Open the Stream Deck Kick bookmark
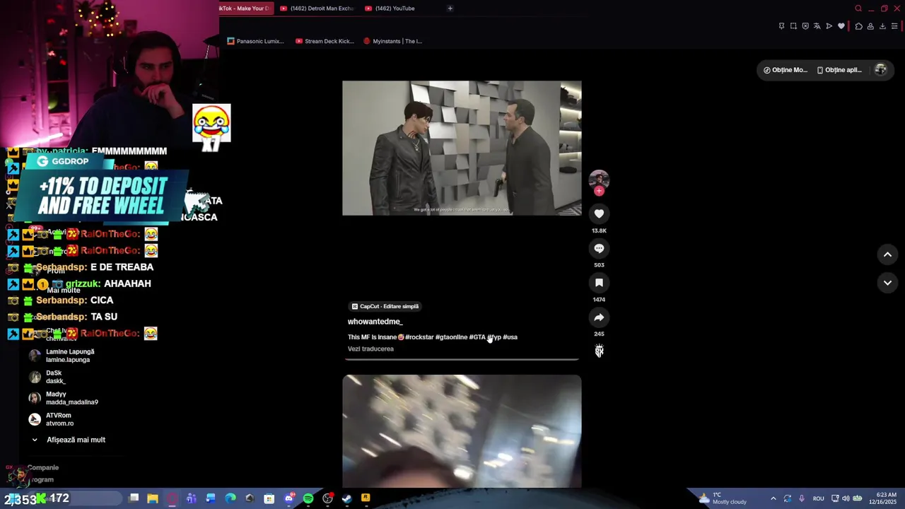Image resolution: width=905 pixels, height=509 pixels. 325,41
